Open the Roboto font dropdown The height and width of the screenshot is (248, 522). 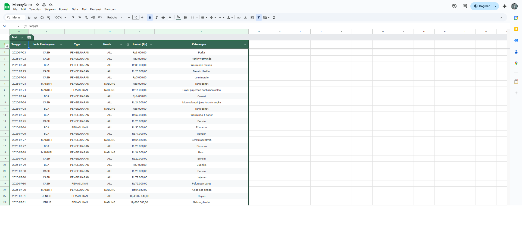point(115,18)
